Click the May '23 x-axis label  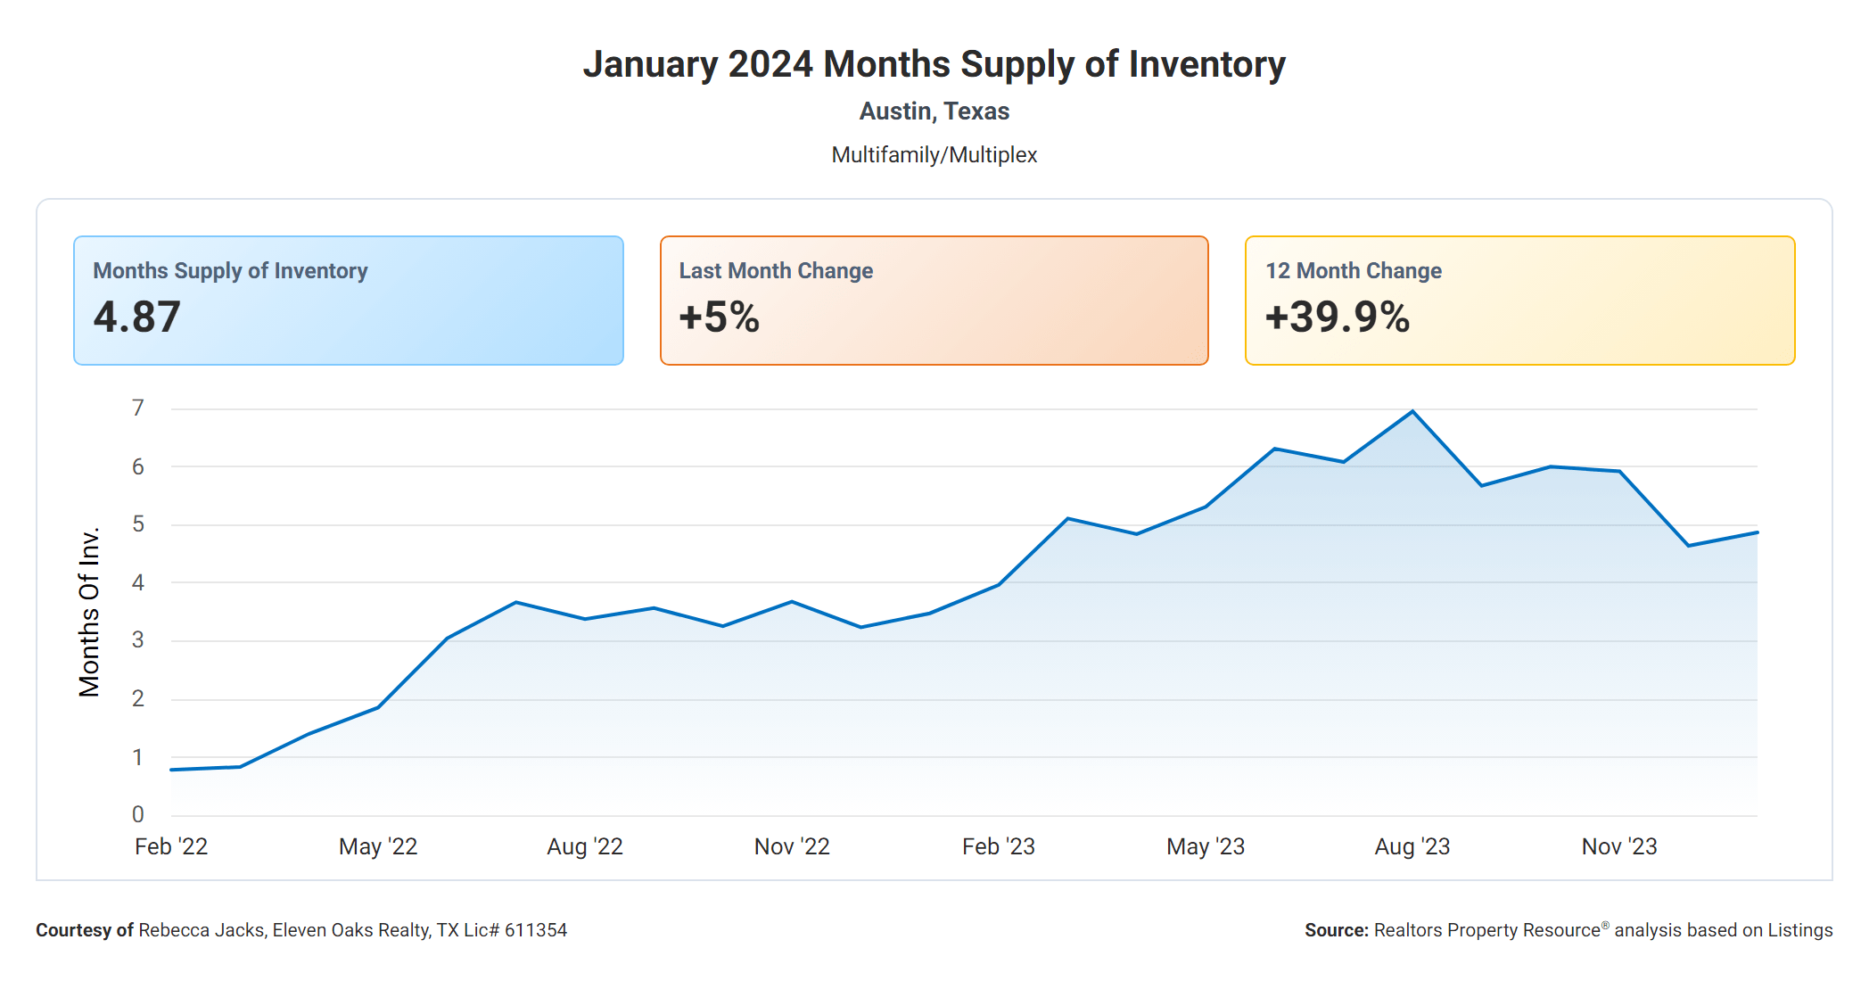pyautogui.click(x=1206, y=846)
